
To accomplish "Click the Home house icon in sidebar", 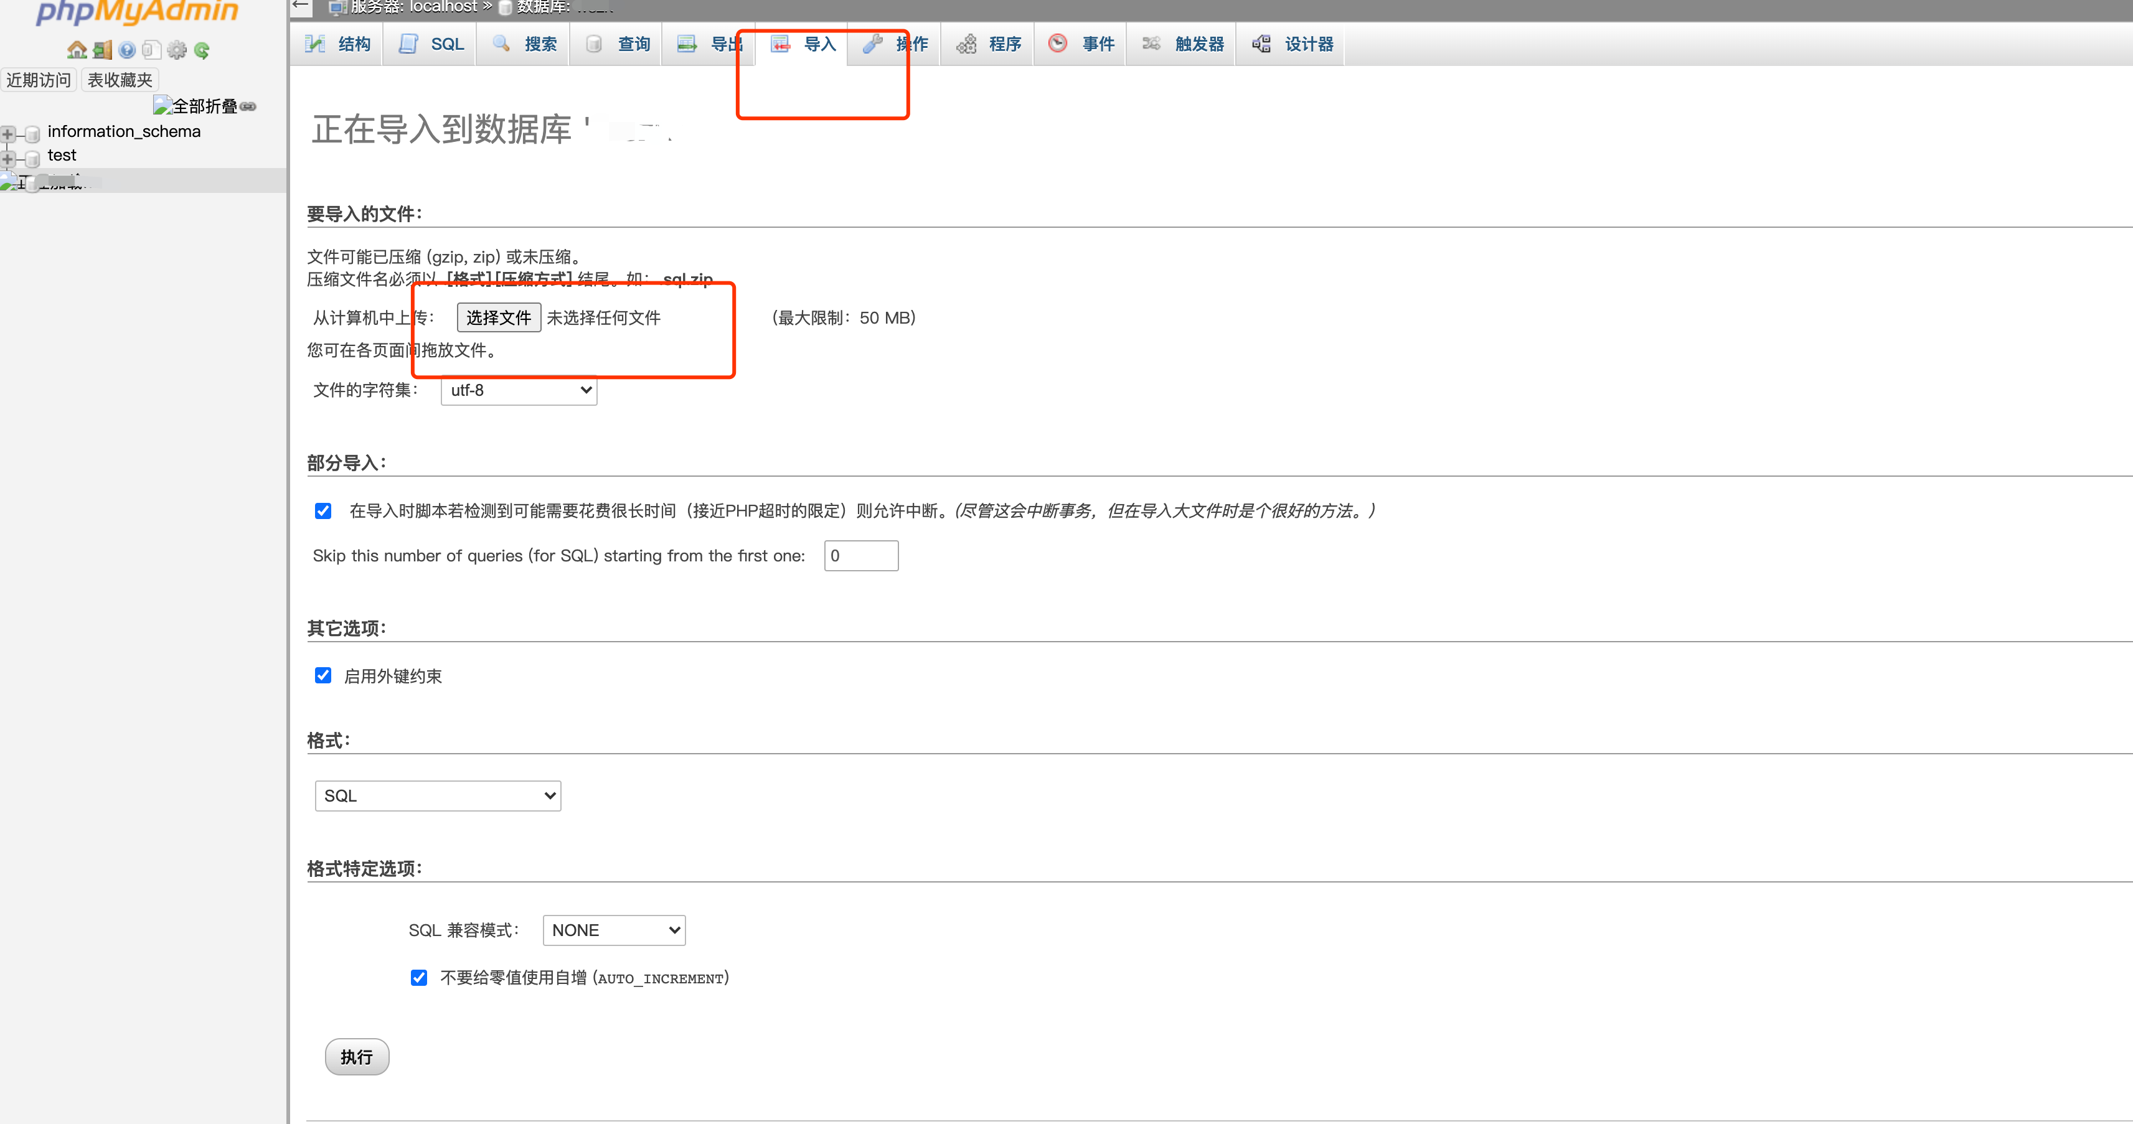I will 77,50.
